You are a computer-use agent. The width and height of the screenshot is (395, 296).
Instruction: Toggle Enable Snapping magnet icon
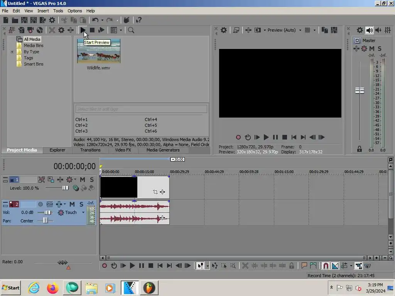[x=326, y=266]
